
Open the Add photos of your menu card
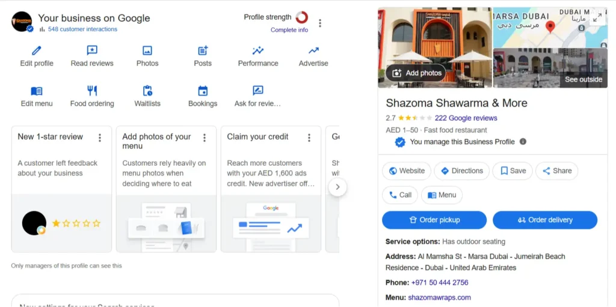(x=166, y=189)
